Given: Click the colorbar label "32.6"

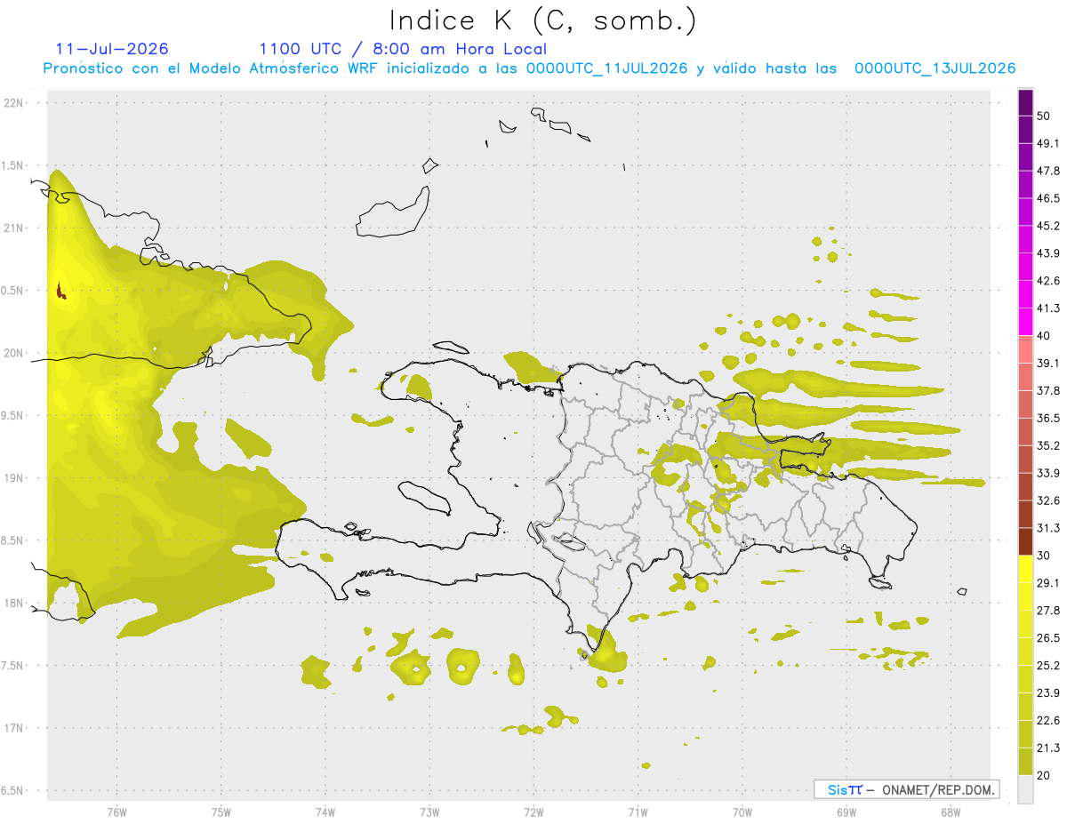Looking at the screenshot, I should coord(1048,500).
